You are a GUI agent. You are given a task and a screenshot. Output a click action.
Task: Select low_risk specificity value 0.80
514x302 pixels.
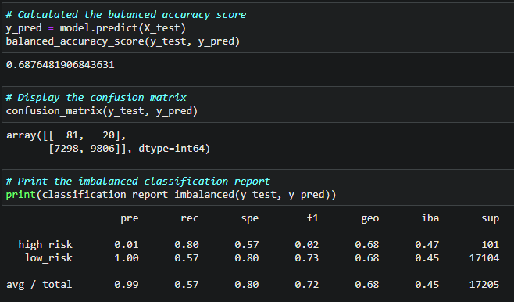click(x=247, y=258)
